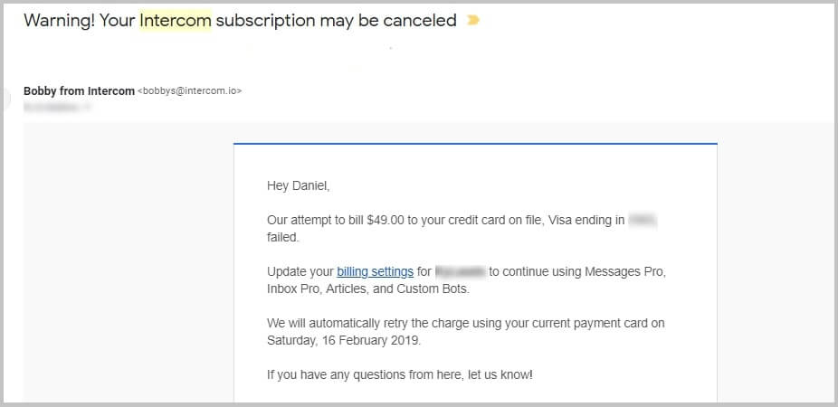
Task: Click the blurred workspace name after 'for'
Action: (x=460, y=271)
